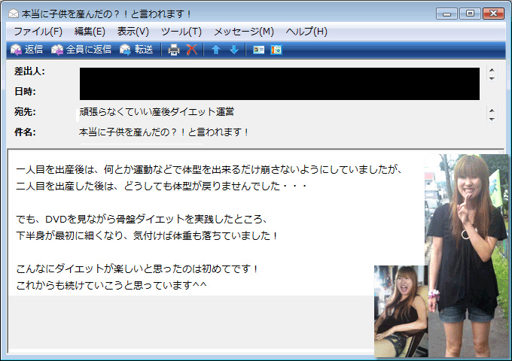Click the 件名 label
The width and height of the screenshot is (512, 361).
(x=25, y=132)
